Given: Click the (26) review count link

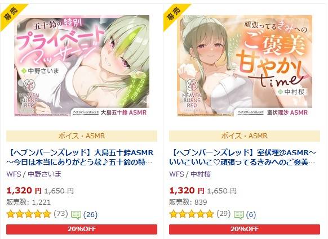Looking at the screenshot, I should click(90, 215).
